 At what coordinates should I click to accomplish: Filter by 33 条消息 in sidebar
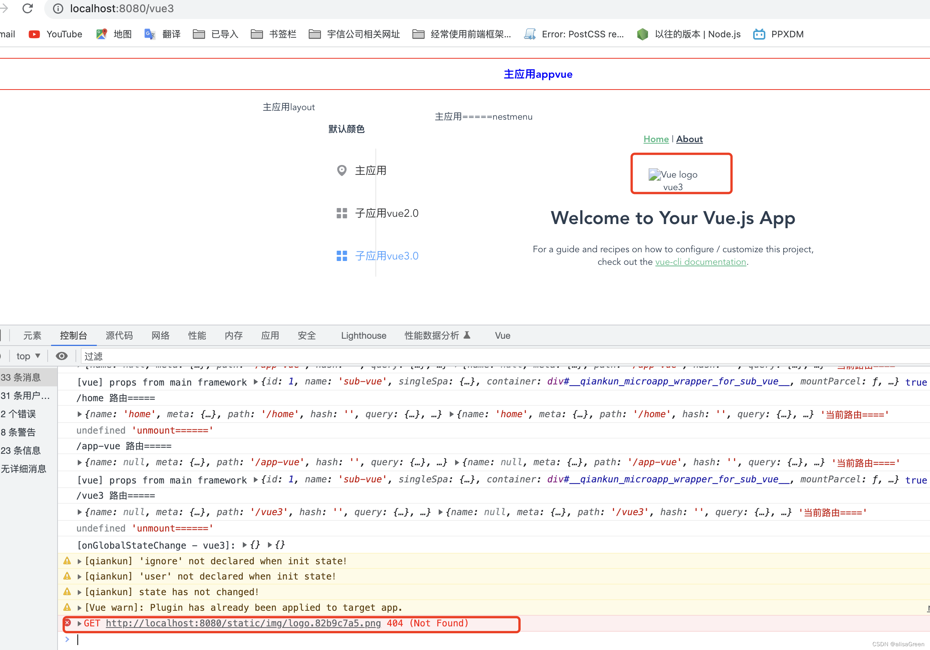click(29, 377)
